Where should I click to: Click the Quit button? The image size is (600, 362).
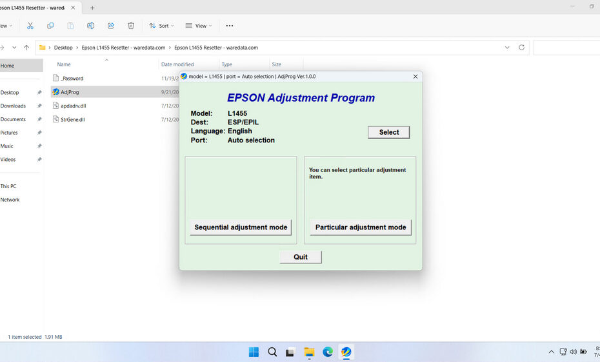tap(301, 257)
